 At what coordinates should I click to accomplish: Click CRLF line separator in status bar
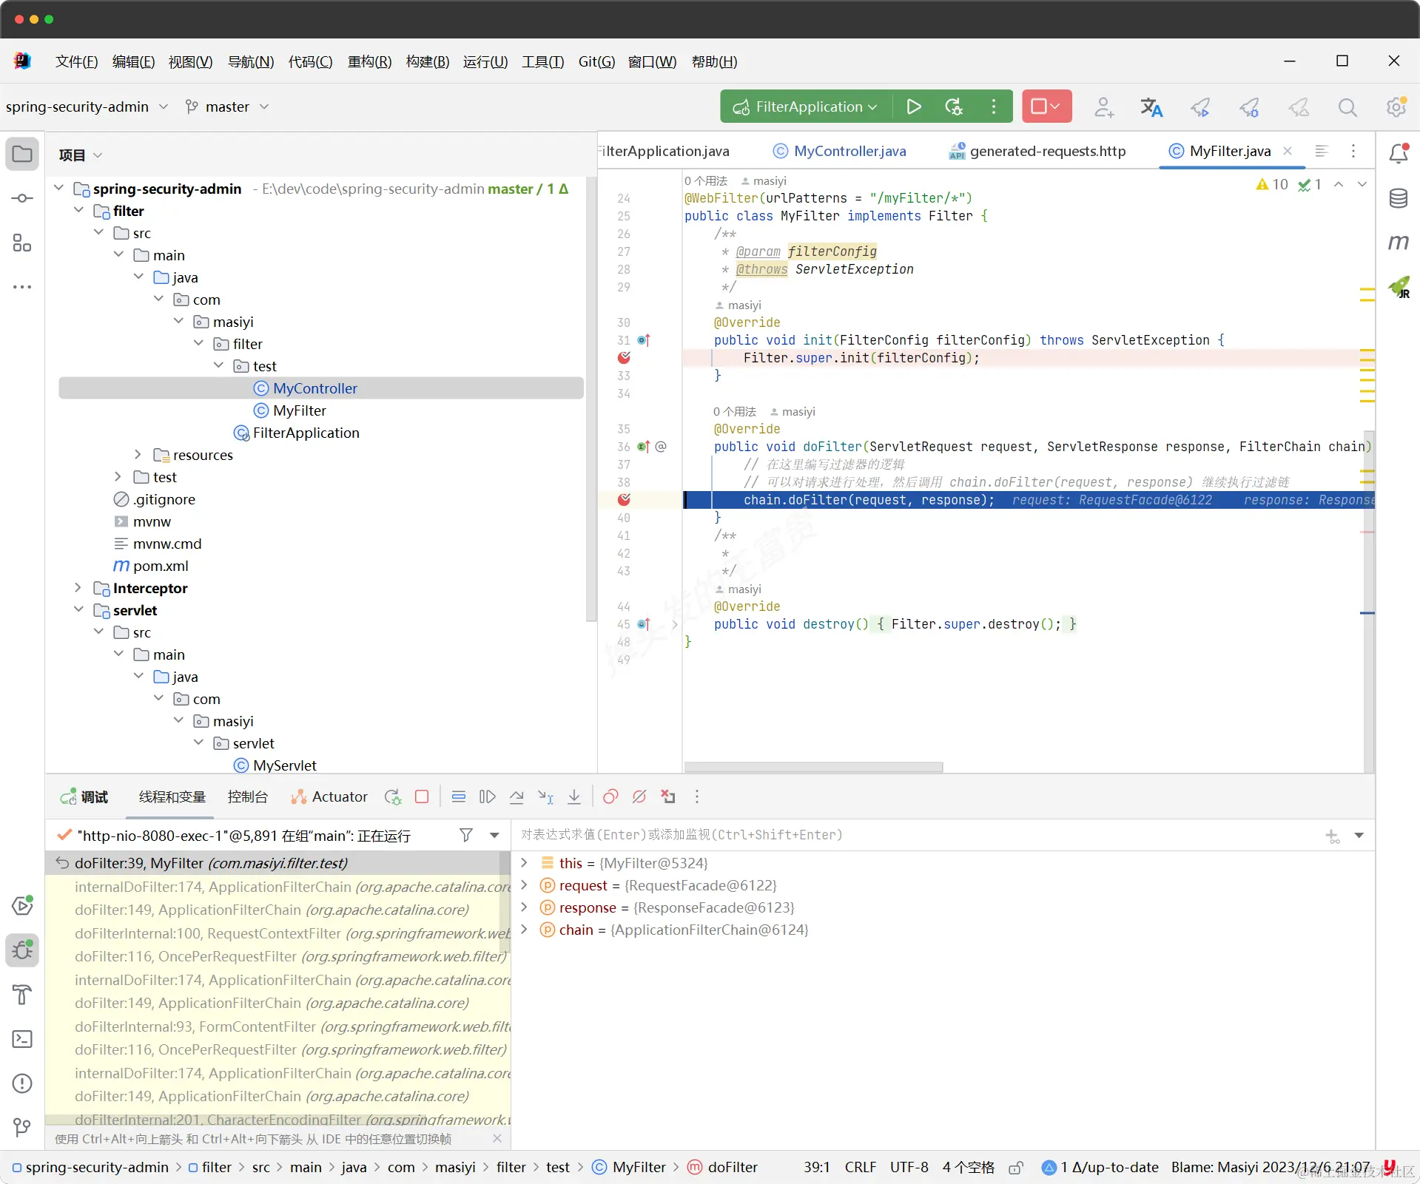pos(861,1168)
